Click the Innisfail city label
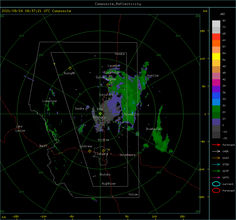 tap(106, 95)
